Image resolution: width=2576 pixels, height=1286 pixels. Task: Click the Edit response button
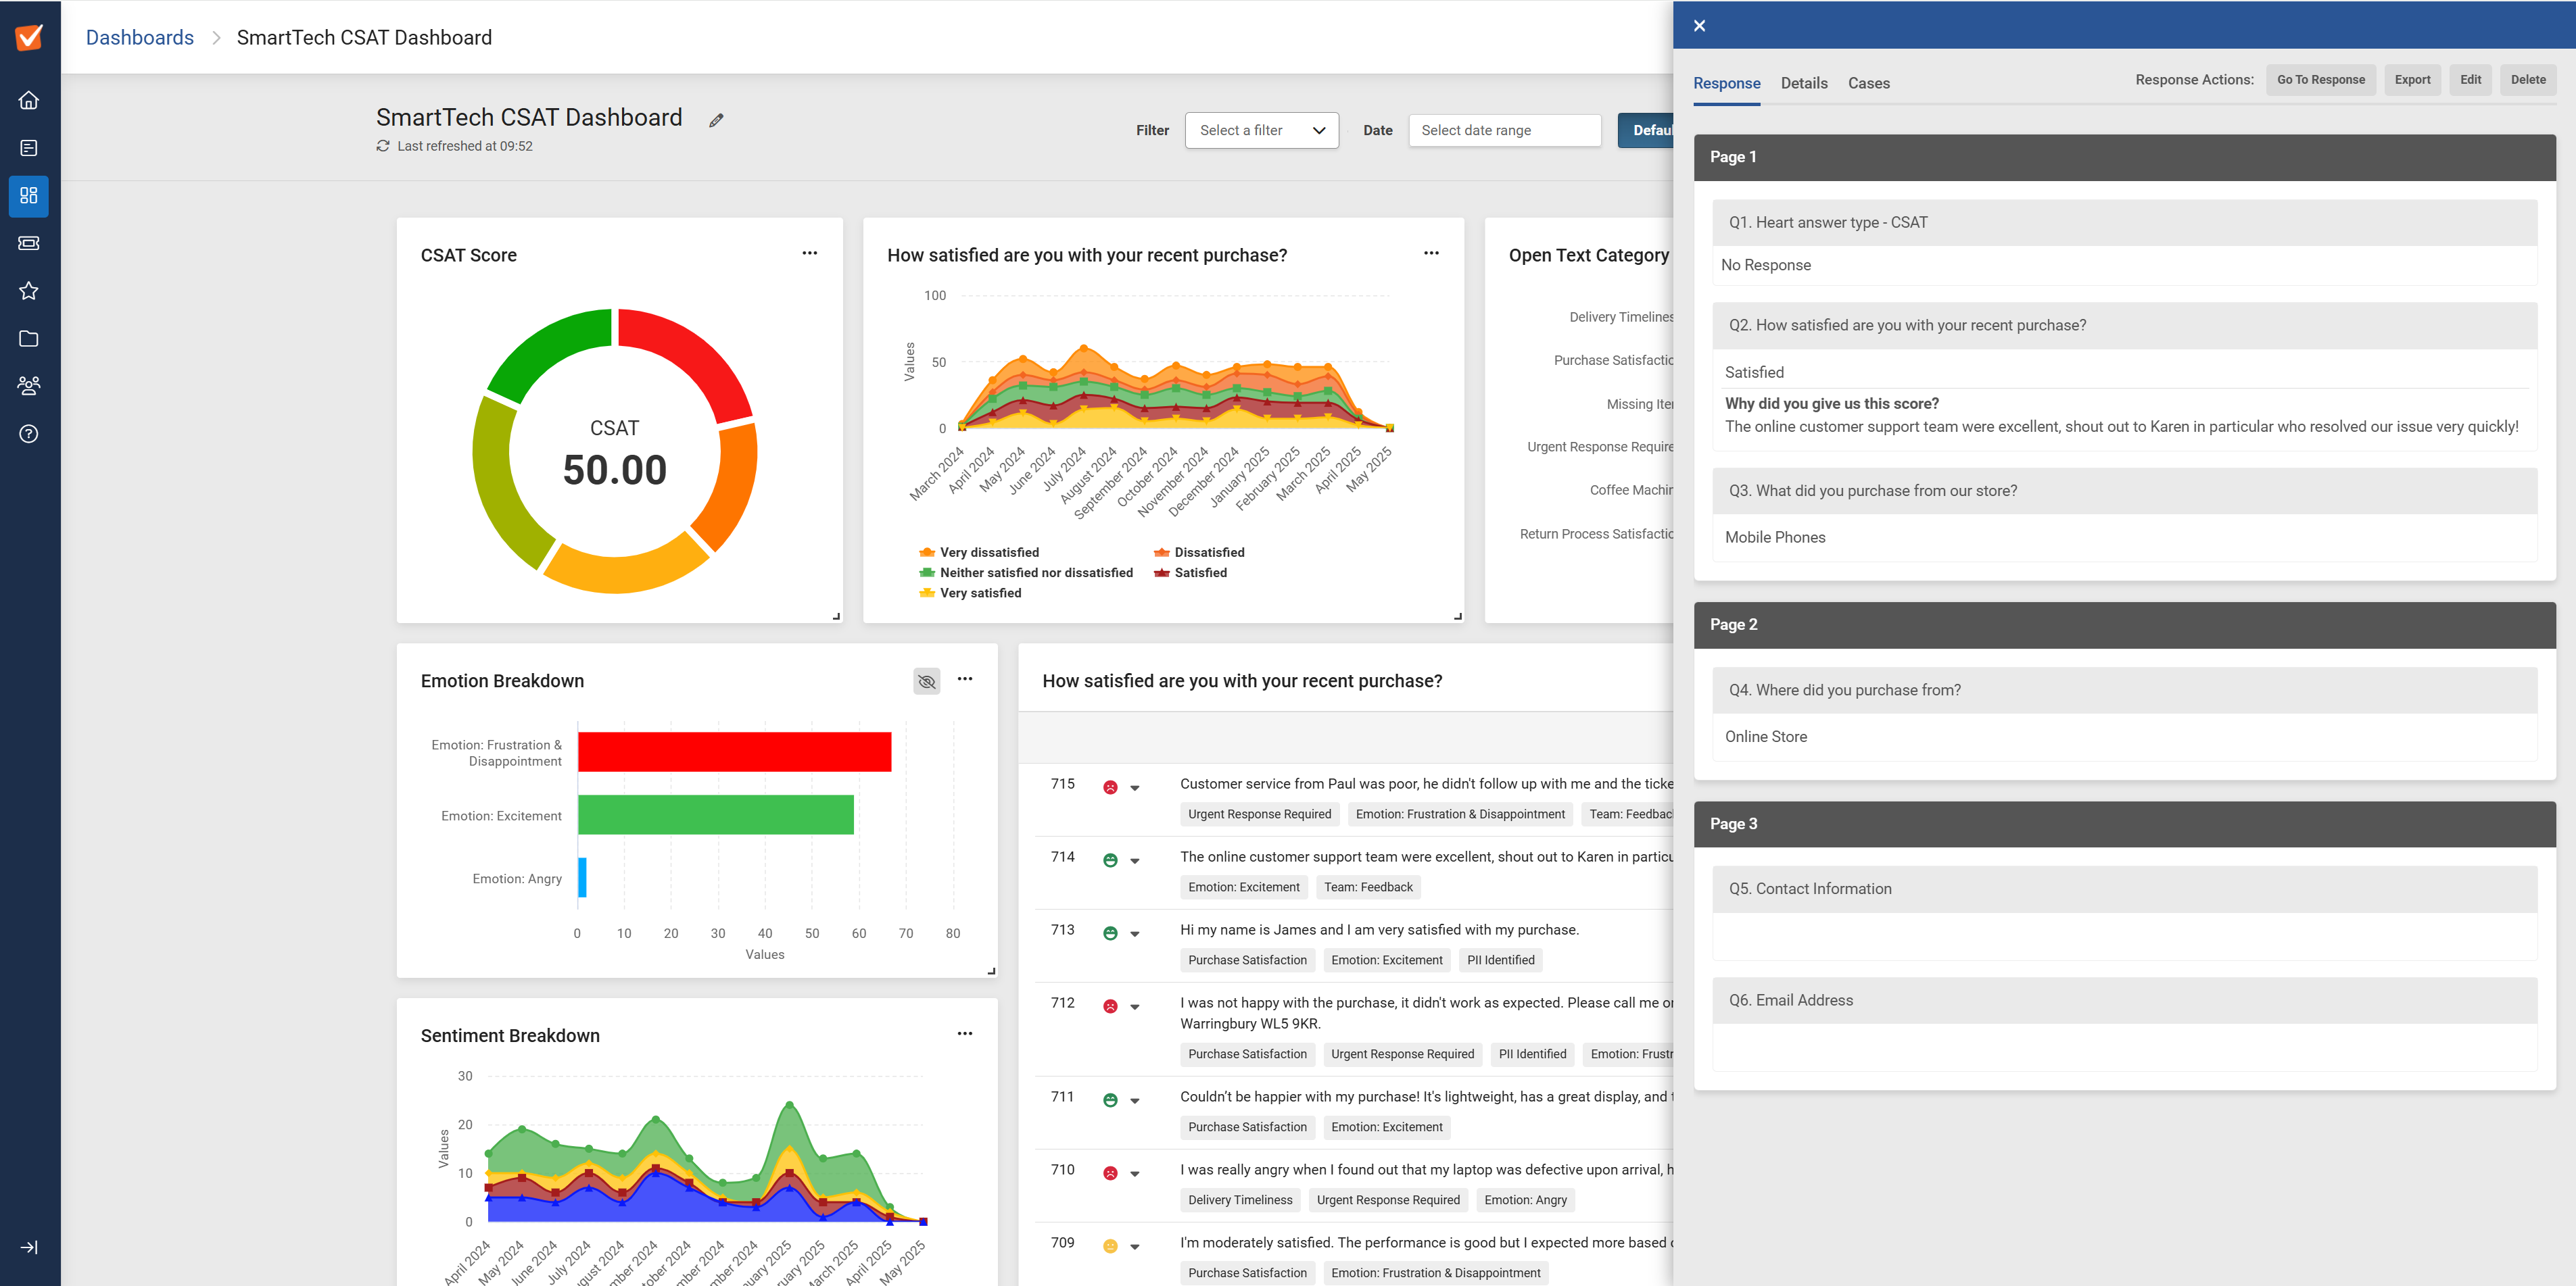pos(2470,80)
